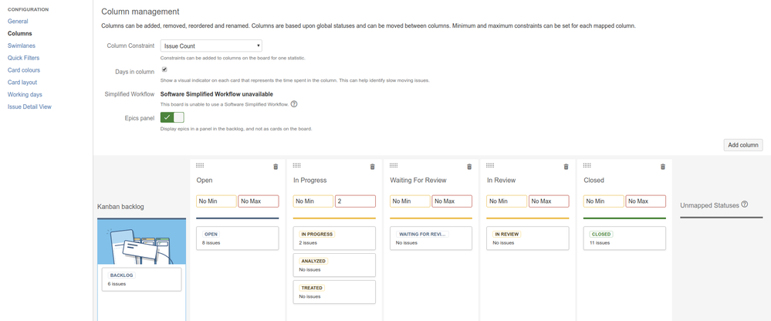The image size is (771, 321).
Task: Click the No Min field of Open column
Action: click(x=216, y=201)
